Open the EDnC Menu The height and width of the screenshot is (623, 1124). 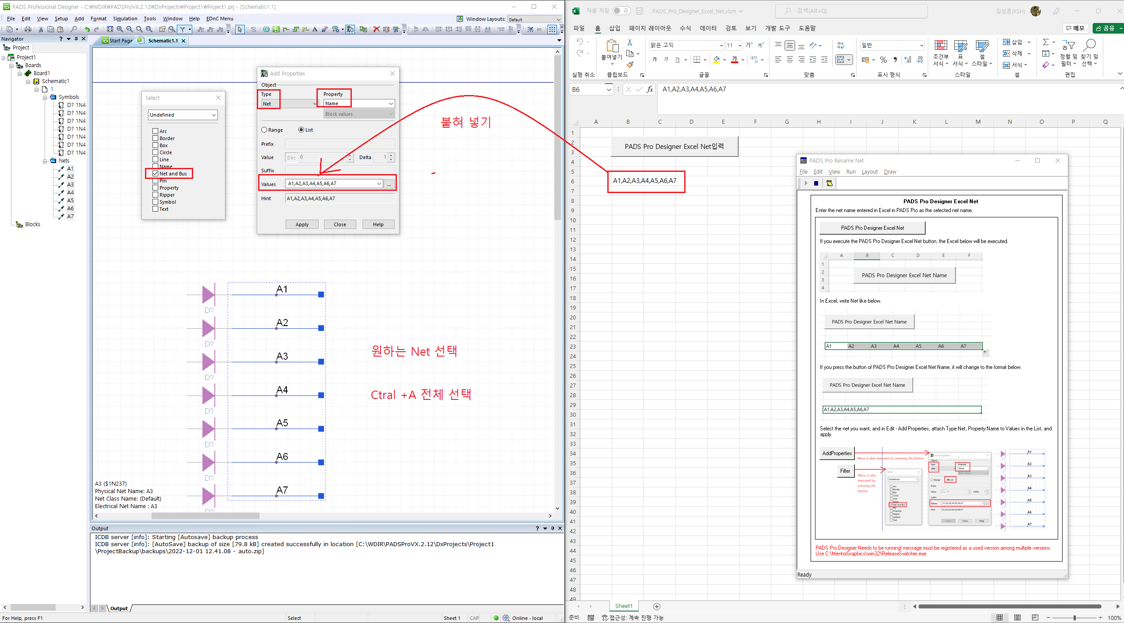(220, 19)
